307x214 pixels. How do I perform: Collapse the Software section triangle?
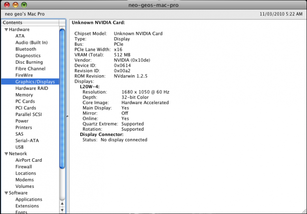(x=6, y=193)
